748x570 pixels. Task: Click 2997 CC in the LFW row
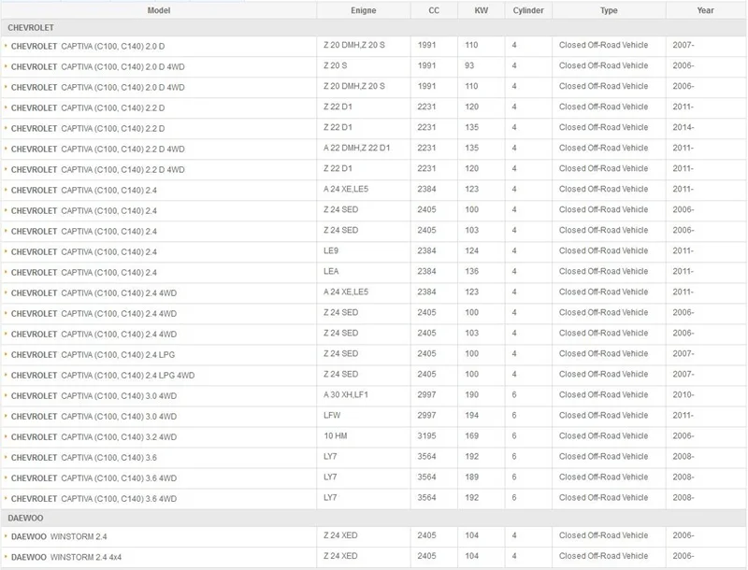click(x=426, y=415)
